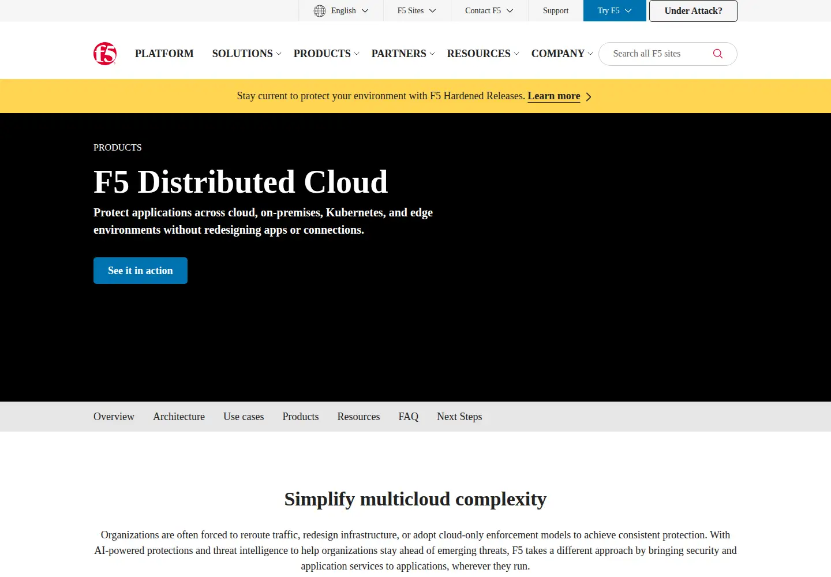Jump to the Products section tab
Viewport: 831px width, 577px height.
click(x=301, y=417)
